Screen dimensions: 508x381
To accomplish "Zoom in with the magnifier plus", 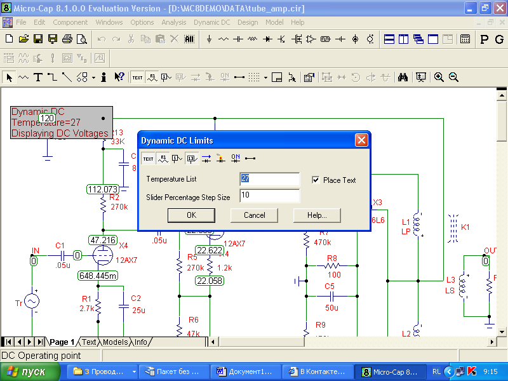I will 439,77.
